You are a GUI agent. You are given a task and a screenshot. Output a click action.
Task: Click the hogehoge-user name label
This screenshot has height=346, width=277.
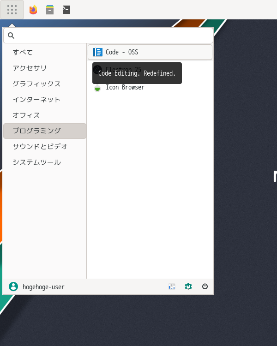coord(43,287)
